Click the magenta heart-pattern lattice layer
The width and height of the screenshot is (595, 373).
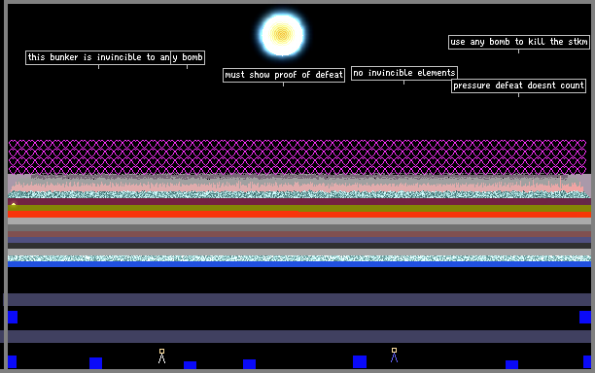click(297, 157)
